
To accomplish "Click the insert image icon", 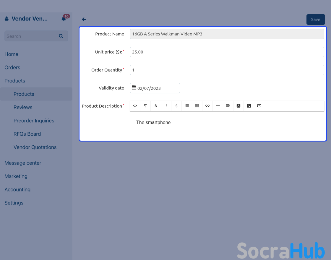I will click(249, 106).
